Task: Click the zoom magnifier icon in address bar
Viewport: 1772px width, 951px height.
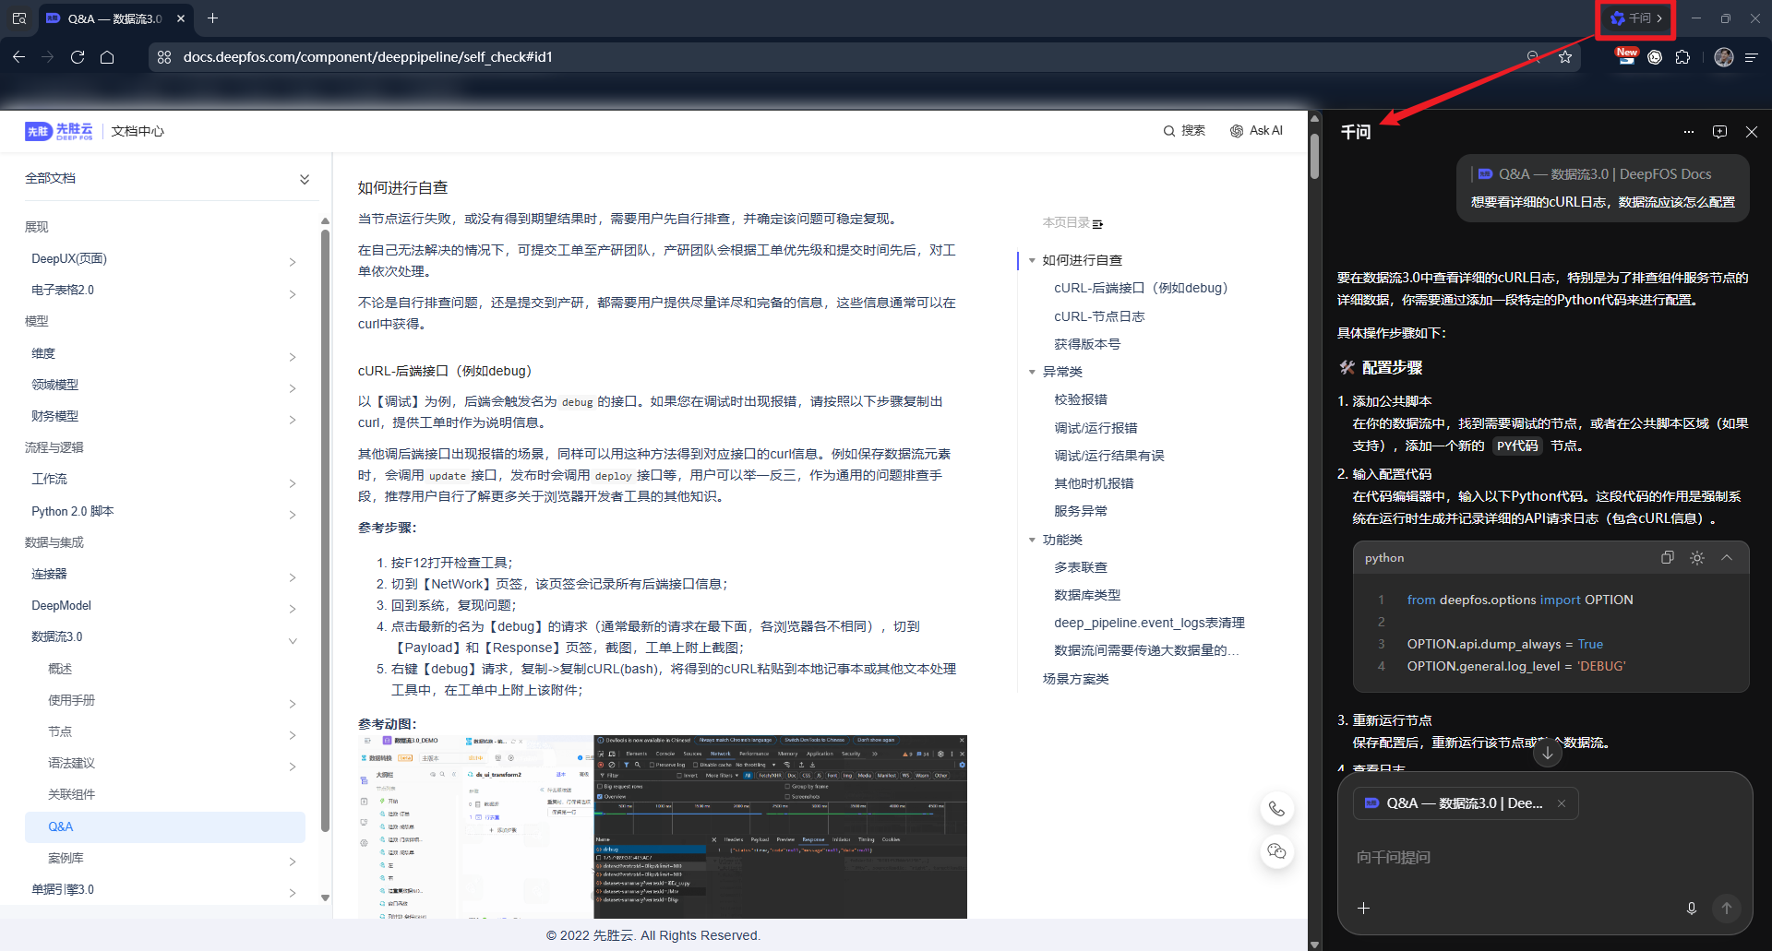Action: click(x=1533, y=57)
